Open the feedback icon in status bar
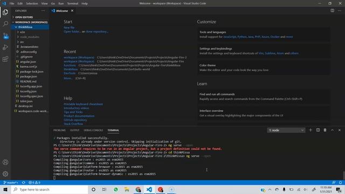This screenshot has height=194, width=345. point(334,183)
